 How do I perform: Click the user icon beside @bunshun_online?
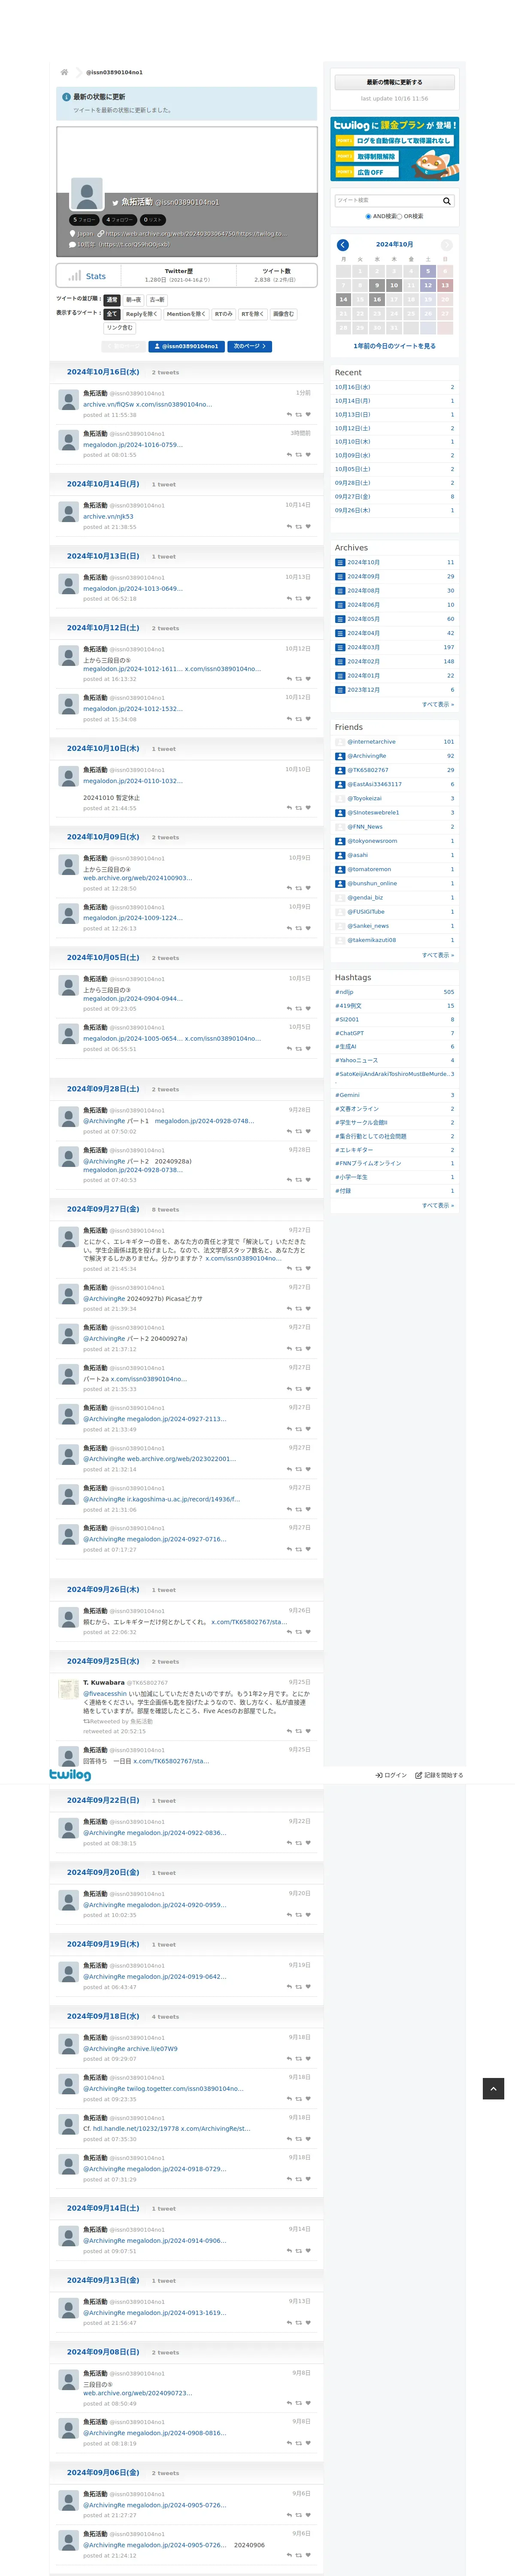tap(340, 883)
